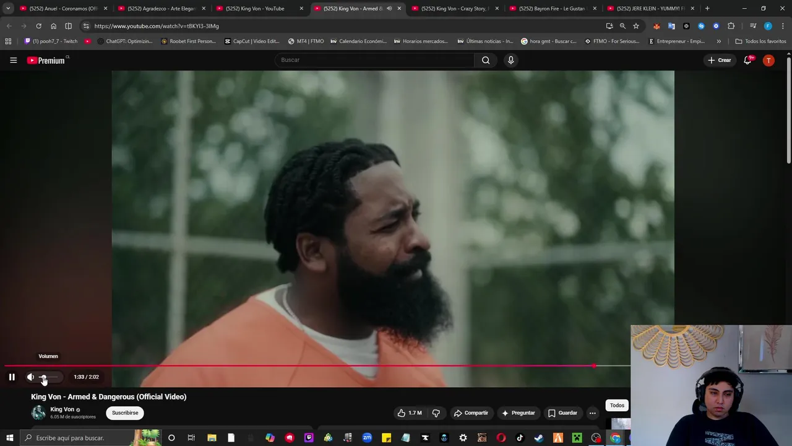Switch to King Von - Crazy Story tab

[x=455, y=9]
